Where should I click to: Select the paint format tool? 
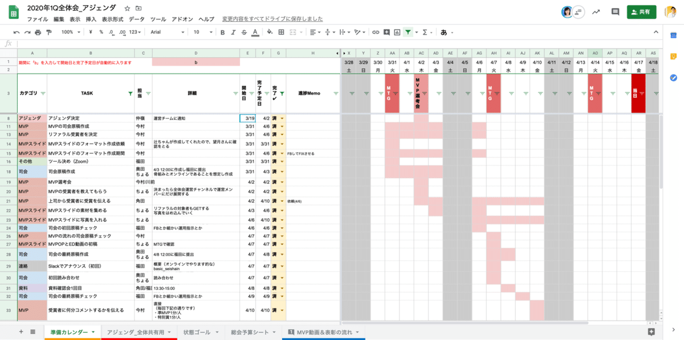50,32
